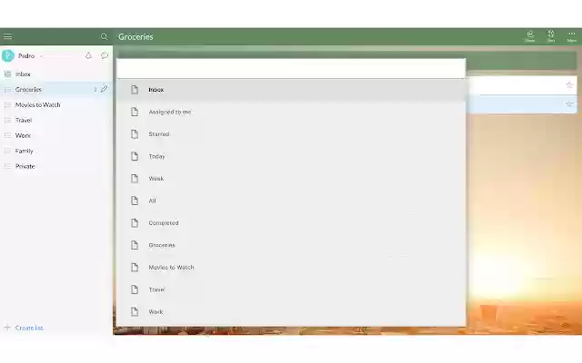Star the task in the highlighted blue row
The image size is (582, 363).
(x=569, y=104)
